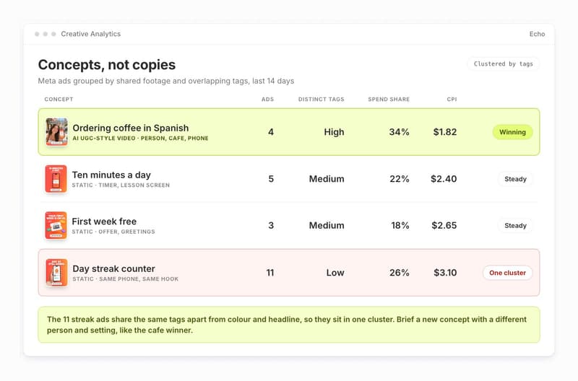Click the Meta ads grouped subtitle
578x381 pixels.
coord(166,81)
